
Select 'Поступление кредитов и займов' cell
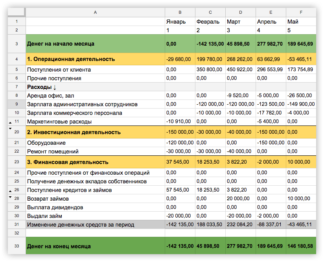pos(95,190)
